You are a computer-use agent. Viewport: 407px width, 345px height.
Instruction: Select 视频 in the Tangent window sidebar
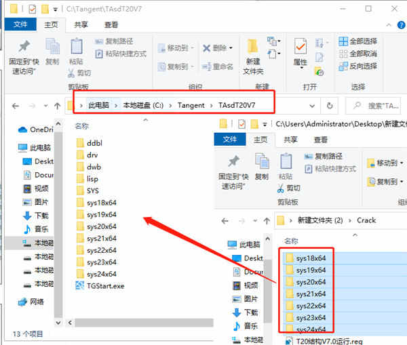37,188
